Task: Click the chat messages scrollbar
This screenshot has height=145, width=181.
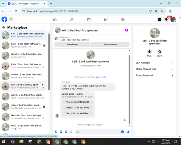Action: 130,90
